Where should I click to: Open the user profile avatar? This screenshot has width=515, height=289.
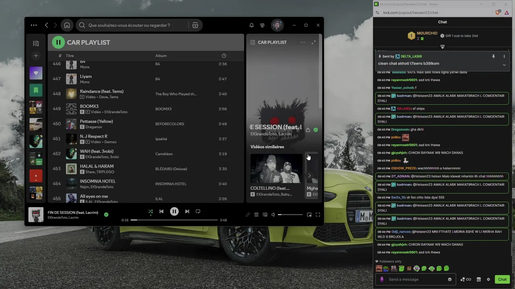(x=277, y=25)
